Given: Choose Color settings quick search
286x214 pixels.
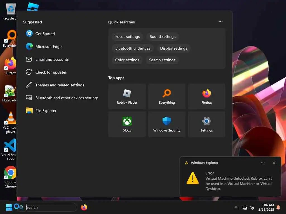Looking at the screenshot, I should click(127, 60).
